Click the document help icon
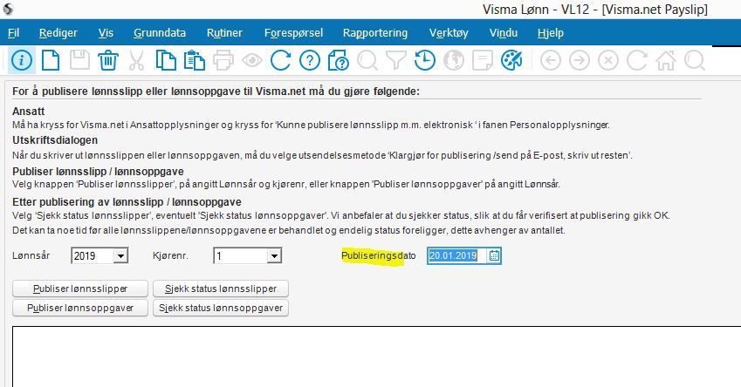This screenshot has height=387, width=741. pos(339,60)
